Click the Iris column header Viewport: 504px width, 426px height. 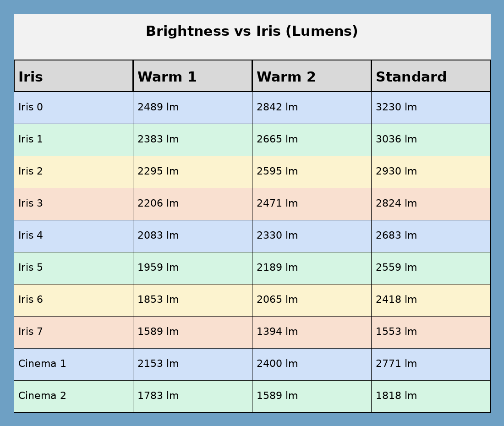pos(31,77)
